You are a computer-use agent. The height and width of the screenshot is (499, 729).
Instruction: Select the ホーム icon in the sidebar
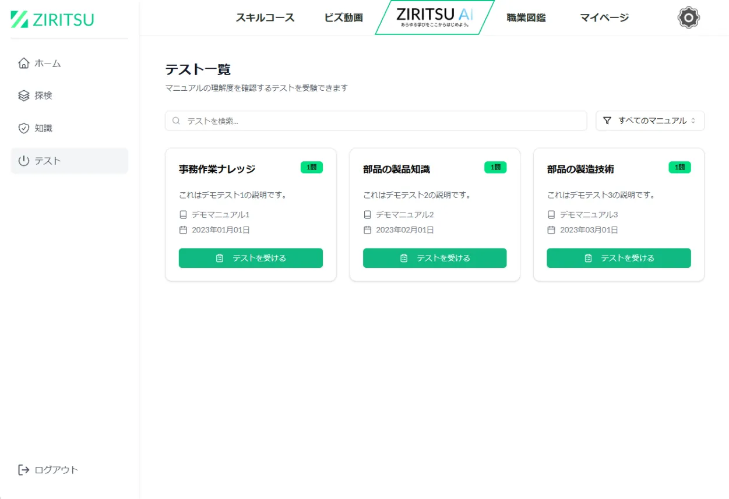point(23,63)
